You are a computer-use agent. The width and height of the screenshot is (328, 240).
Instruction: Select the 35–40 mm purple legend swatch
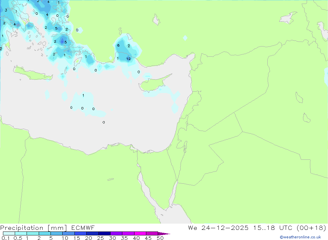(128, 233)
